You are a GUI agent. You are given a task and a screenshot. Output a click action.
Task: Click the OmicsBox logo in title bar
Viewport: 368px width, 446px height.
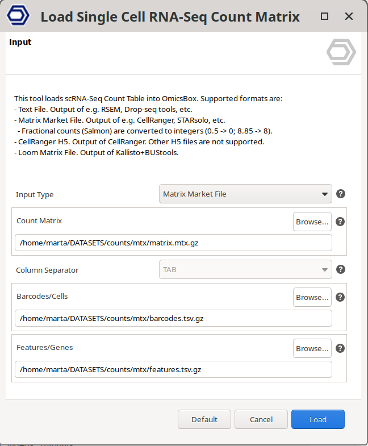pos(18,16)
